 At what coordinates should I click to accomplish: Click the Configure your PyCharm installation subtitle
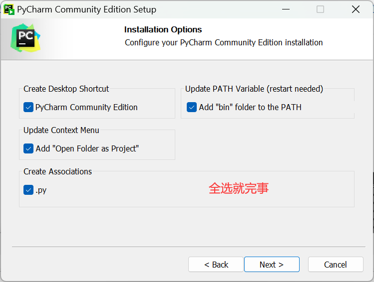(224, 42)
